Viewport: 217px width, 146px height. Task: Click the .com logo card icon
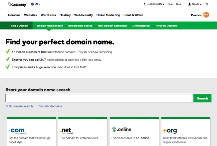click(17, 131)
